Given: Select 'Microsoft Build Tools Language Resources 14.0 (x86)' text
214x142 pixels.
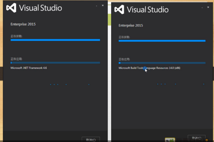Looking at the screenshot, I should pos(149,68).
